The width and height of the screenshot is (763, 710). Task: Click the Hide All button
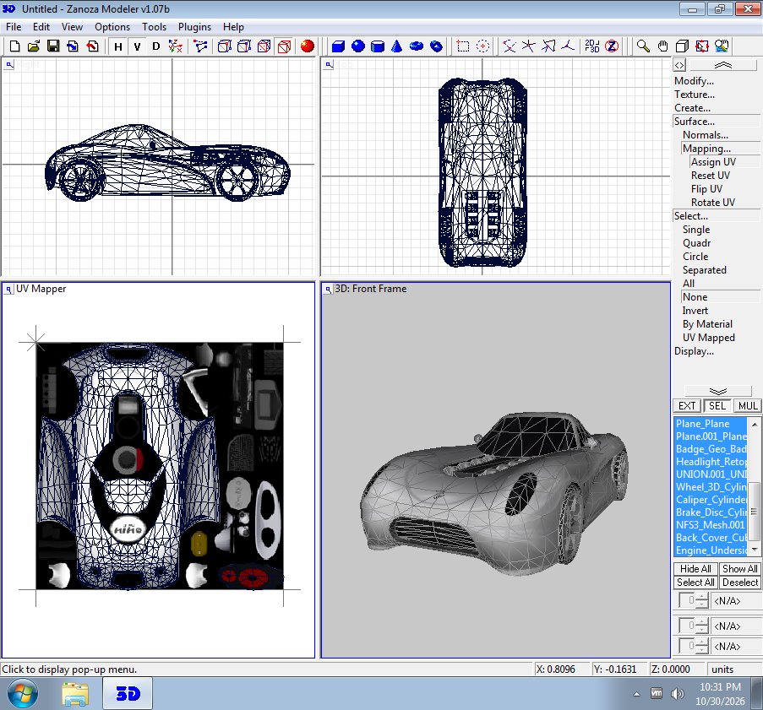point(695,568)
